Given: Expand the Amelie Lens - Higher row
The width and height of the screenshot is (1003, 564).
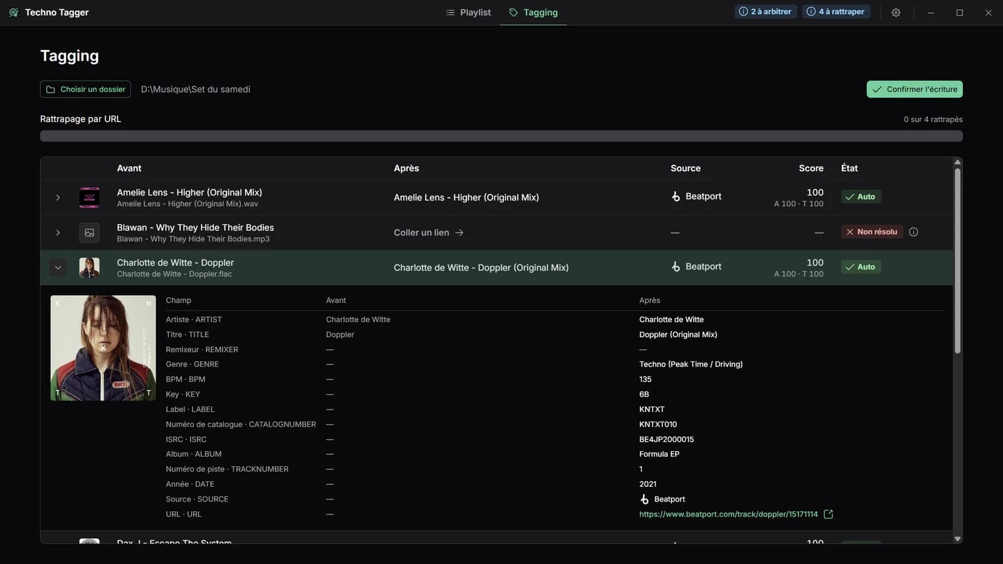Looking at the screenshot, I should coord(58,197).
